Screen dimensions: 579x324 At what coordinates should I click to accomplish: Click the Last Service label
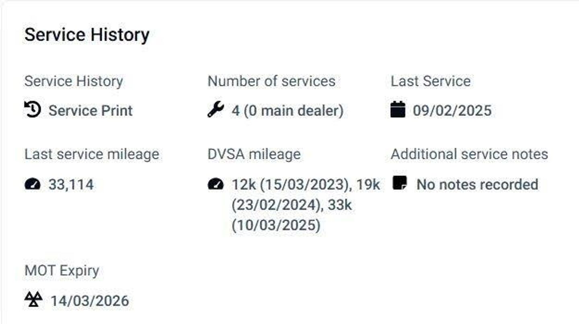pos(430,81)
